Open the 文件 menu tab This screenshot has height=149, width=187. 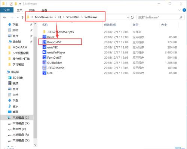click(x=7, y=10)
